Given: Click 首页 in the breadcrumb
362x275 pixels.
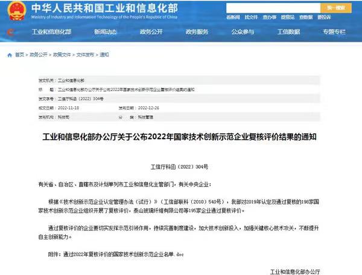Looking at the screenshot, I should [x=19, y=55].
